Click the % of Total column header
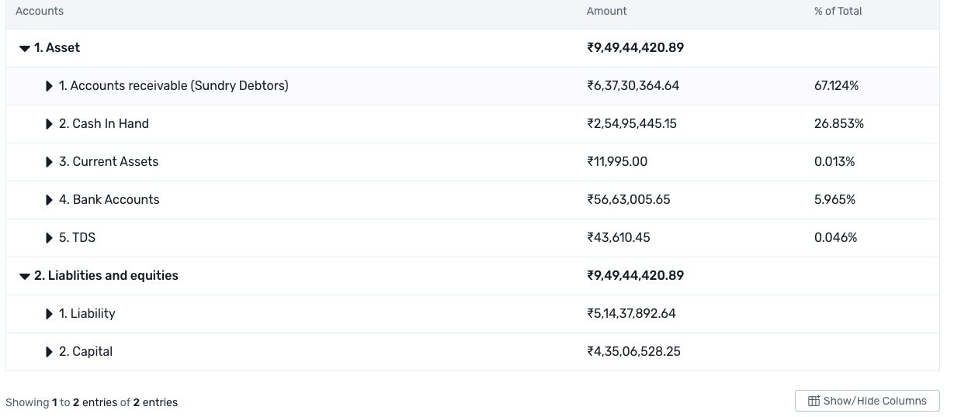961x417 pixels. coord(838,11)
